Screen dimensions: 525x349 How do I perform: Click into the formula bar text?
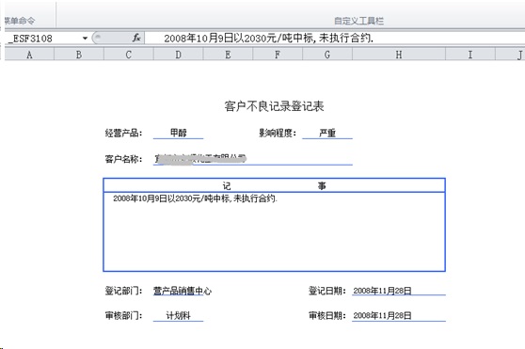coord(268,39)
